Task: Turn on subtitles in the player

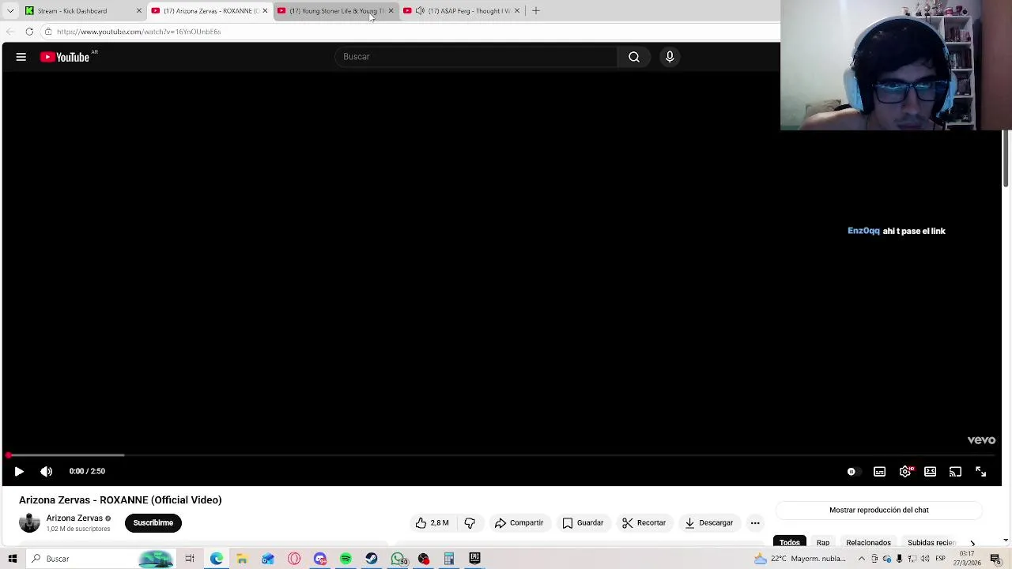Action: [x=879, y=472]
